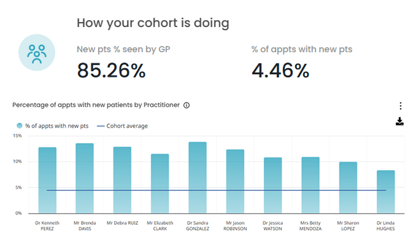This screenshot has width=416, height=245.
Task: Click the 85.26% new pts seen value
Action: click(112, 71)
